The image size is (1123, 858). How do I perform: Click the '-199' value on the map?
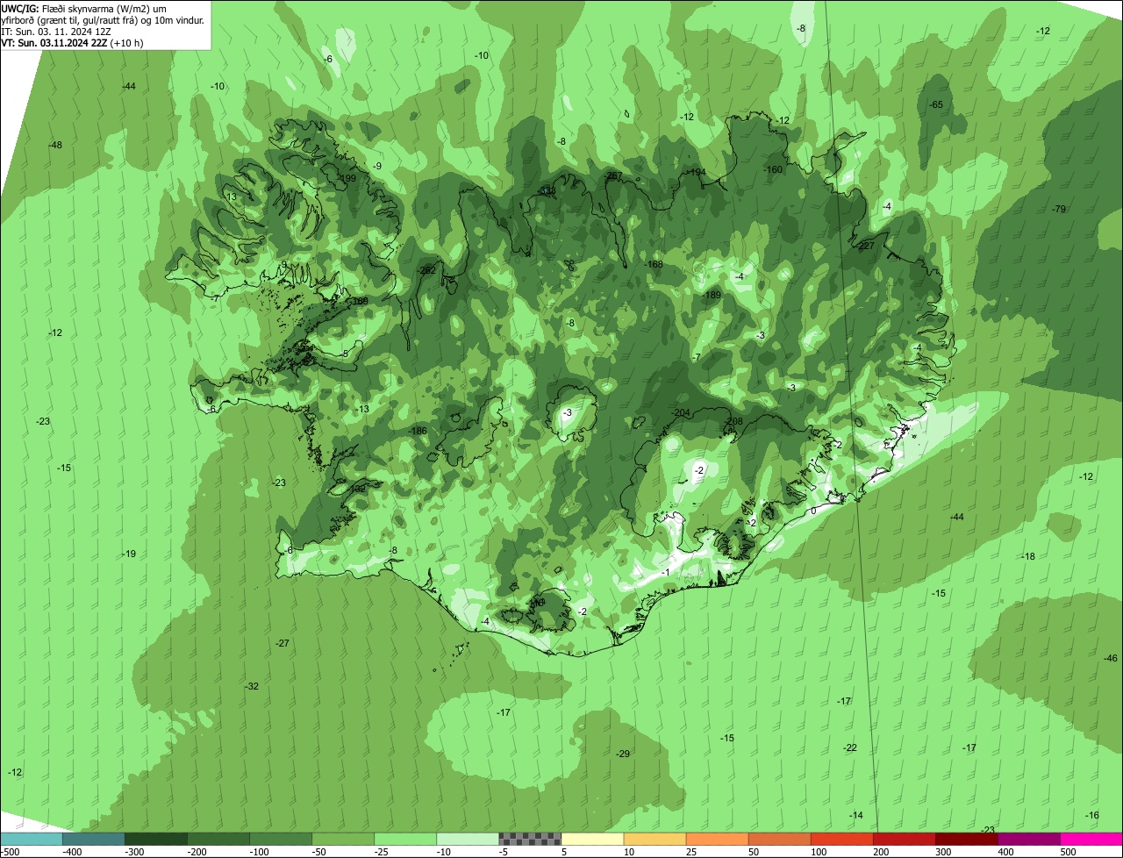(347, 178)
